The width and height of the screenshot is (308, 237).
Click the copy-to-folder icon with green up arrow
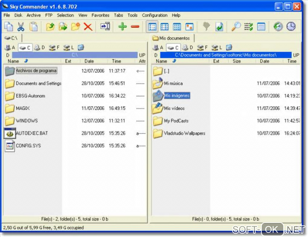[x=50, y=27]
